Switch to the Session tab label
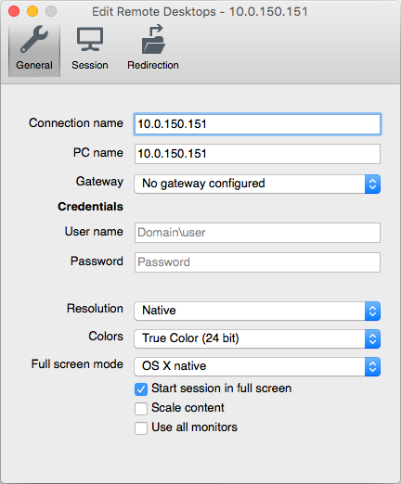401x484 pixels. (x=90, y=65)
